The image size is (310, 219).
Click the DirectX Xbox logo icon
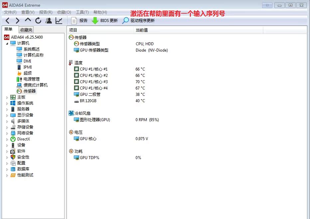[13, 139]
